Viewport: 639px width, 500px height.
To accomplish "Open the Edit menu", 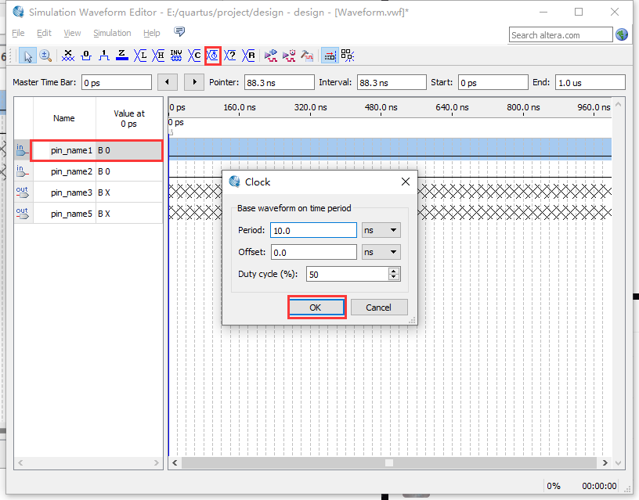I will 44,33.
